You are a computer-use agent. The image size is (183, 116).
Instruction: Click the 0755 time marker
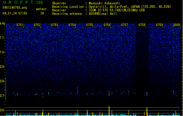click(x=90, y=25)
